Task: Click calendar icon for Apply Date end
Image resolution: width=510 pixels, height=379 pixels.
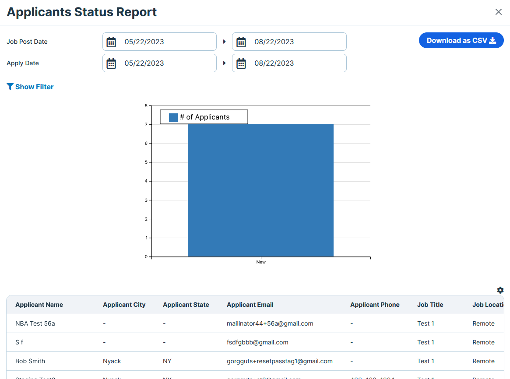Action: point(241,63)
